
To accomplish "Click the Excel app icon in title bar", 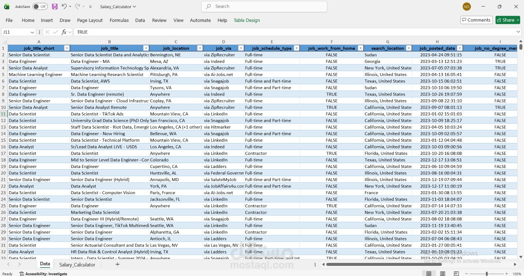I will coord(7,7).
